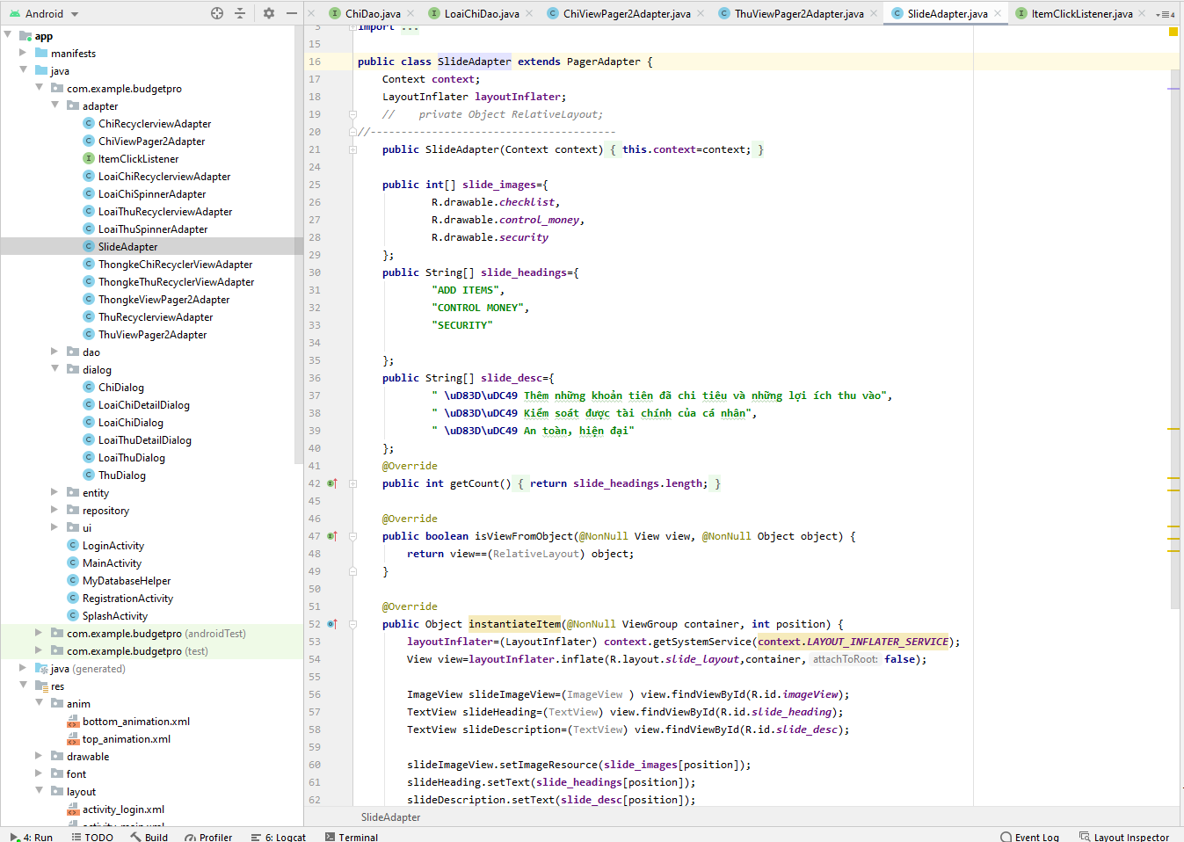
Task: Click SlideAdapter breadcrumb below editor
Action: (390, 817)
